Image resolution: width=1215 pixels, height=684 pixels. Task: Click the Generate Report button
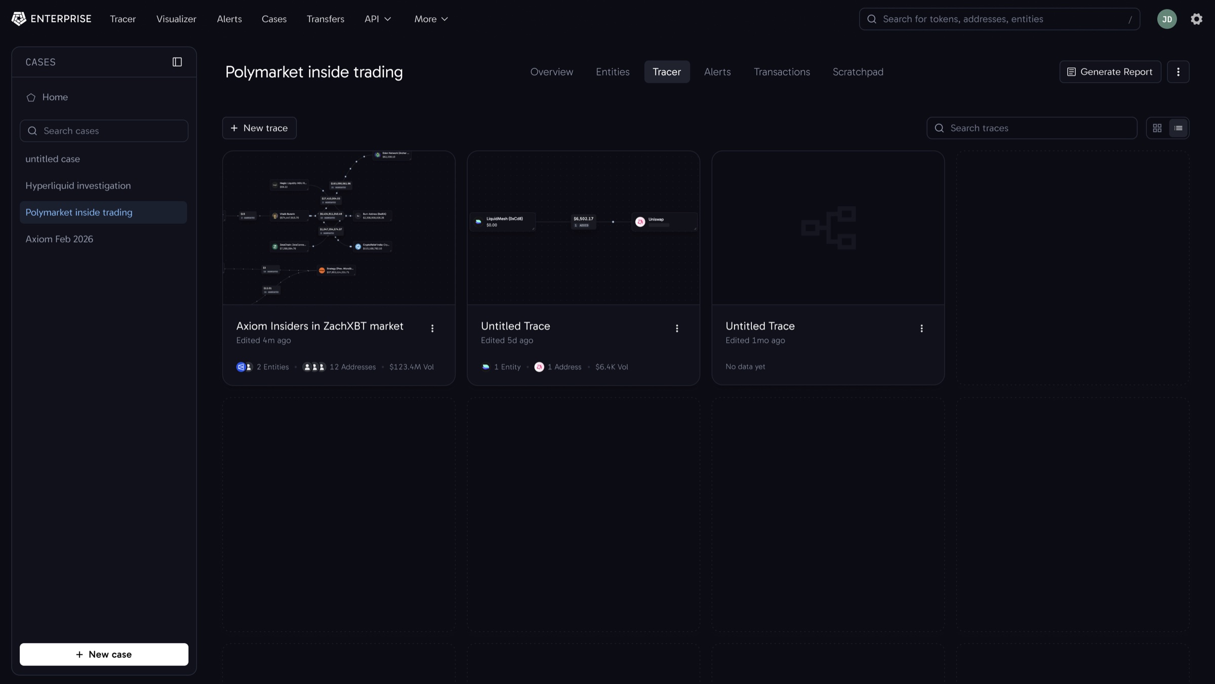pos(1110,72)
